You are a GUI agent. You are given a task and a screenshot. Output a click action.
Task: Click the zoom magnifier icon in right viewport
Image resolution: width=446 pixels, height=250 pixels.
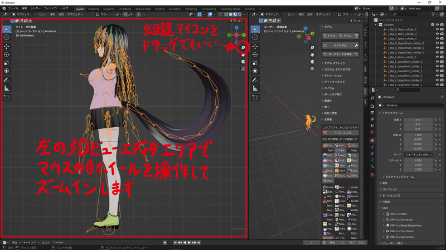[x=312, y=47]
